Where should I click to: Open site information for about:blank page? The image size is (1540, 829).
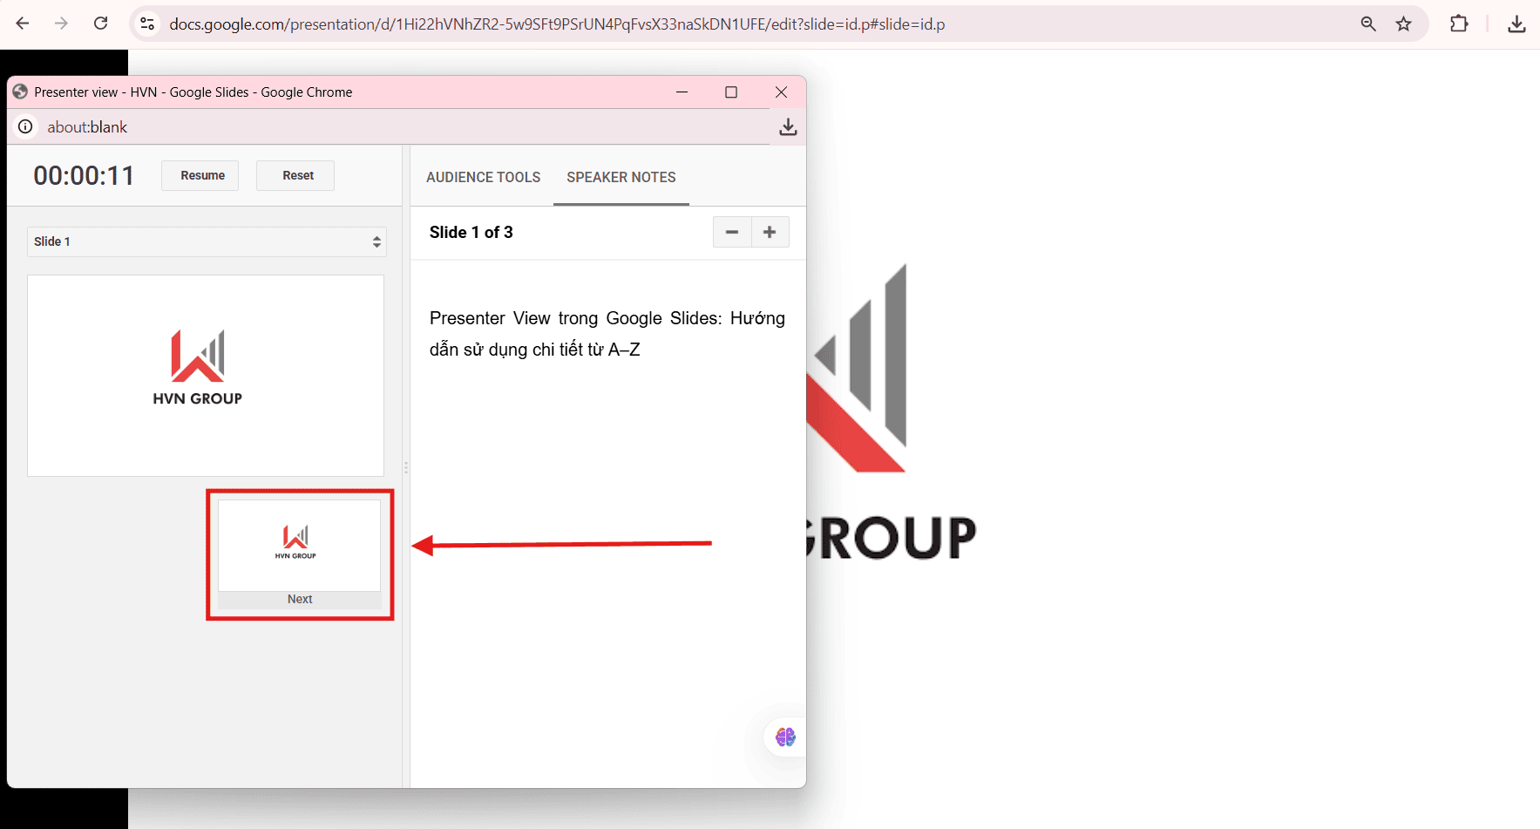point(25,126)
